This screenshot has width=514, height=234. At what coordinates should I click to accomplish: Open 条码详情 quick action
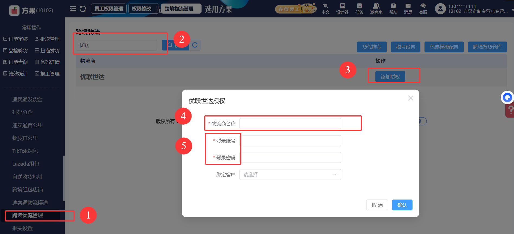coord(47,62)
